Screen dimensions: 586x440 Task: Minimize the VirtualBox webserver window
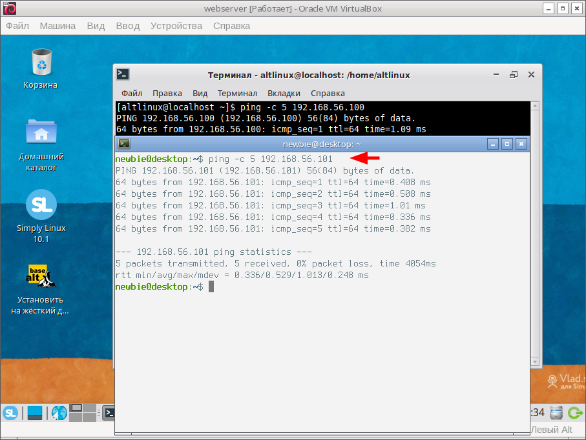click(549, 8)
